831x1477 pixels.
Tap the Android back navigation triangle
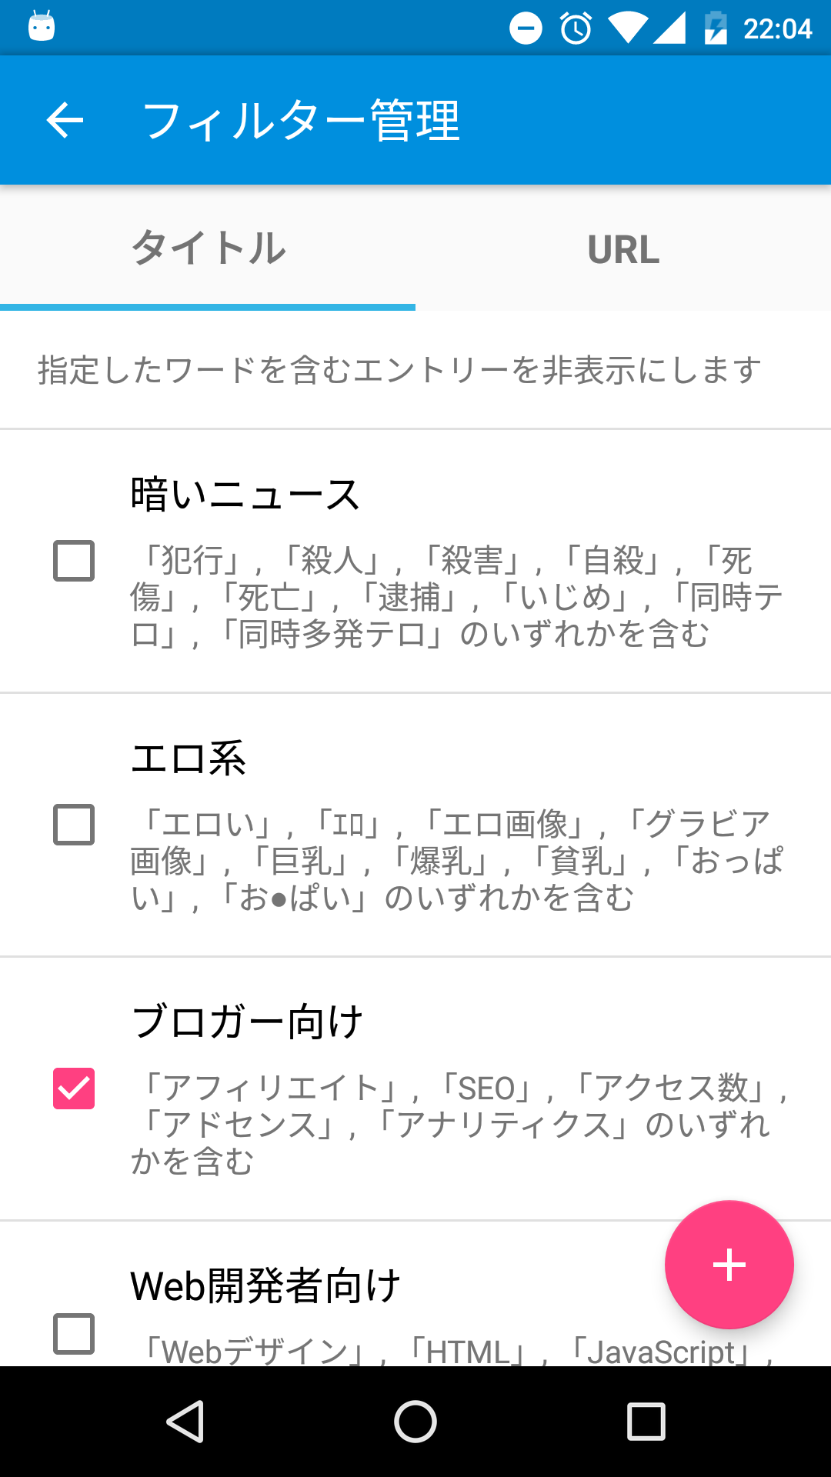pos(185,1421)
